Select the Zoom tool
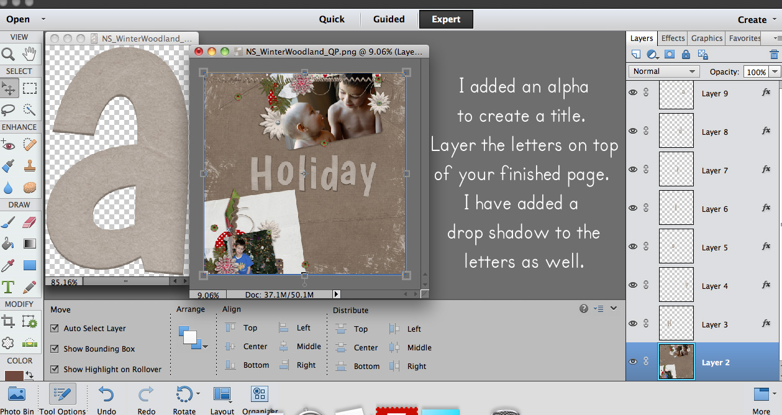The height and width of the screenshot is (415, 782). tap(9, 54)
